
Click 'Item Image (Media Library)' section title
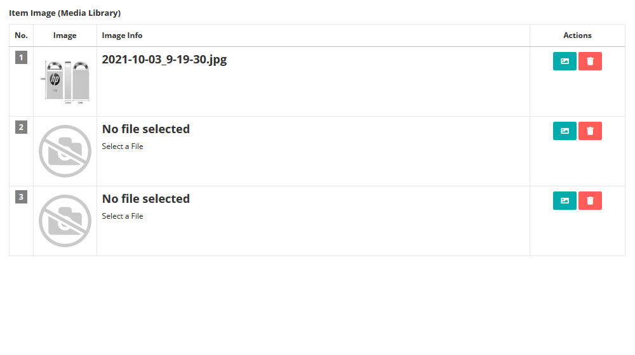coord(65,13)
